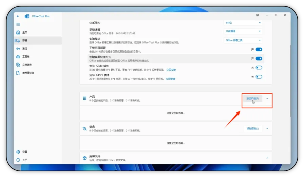
Task: Minimize the Office Tool Plus window
Action: coord(267,15)
